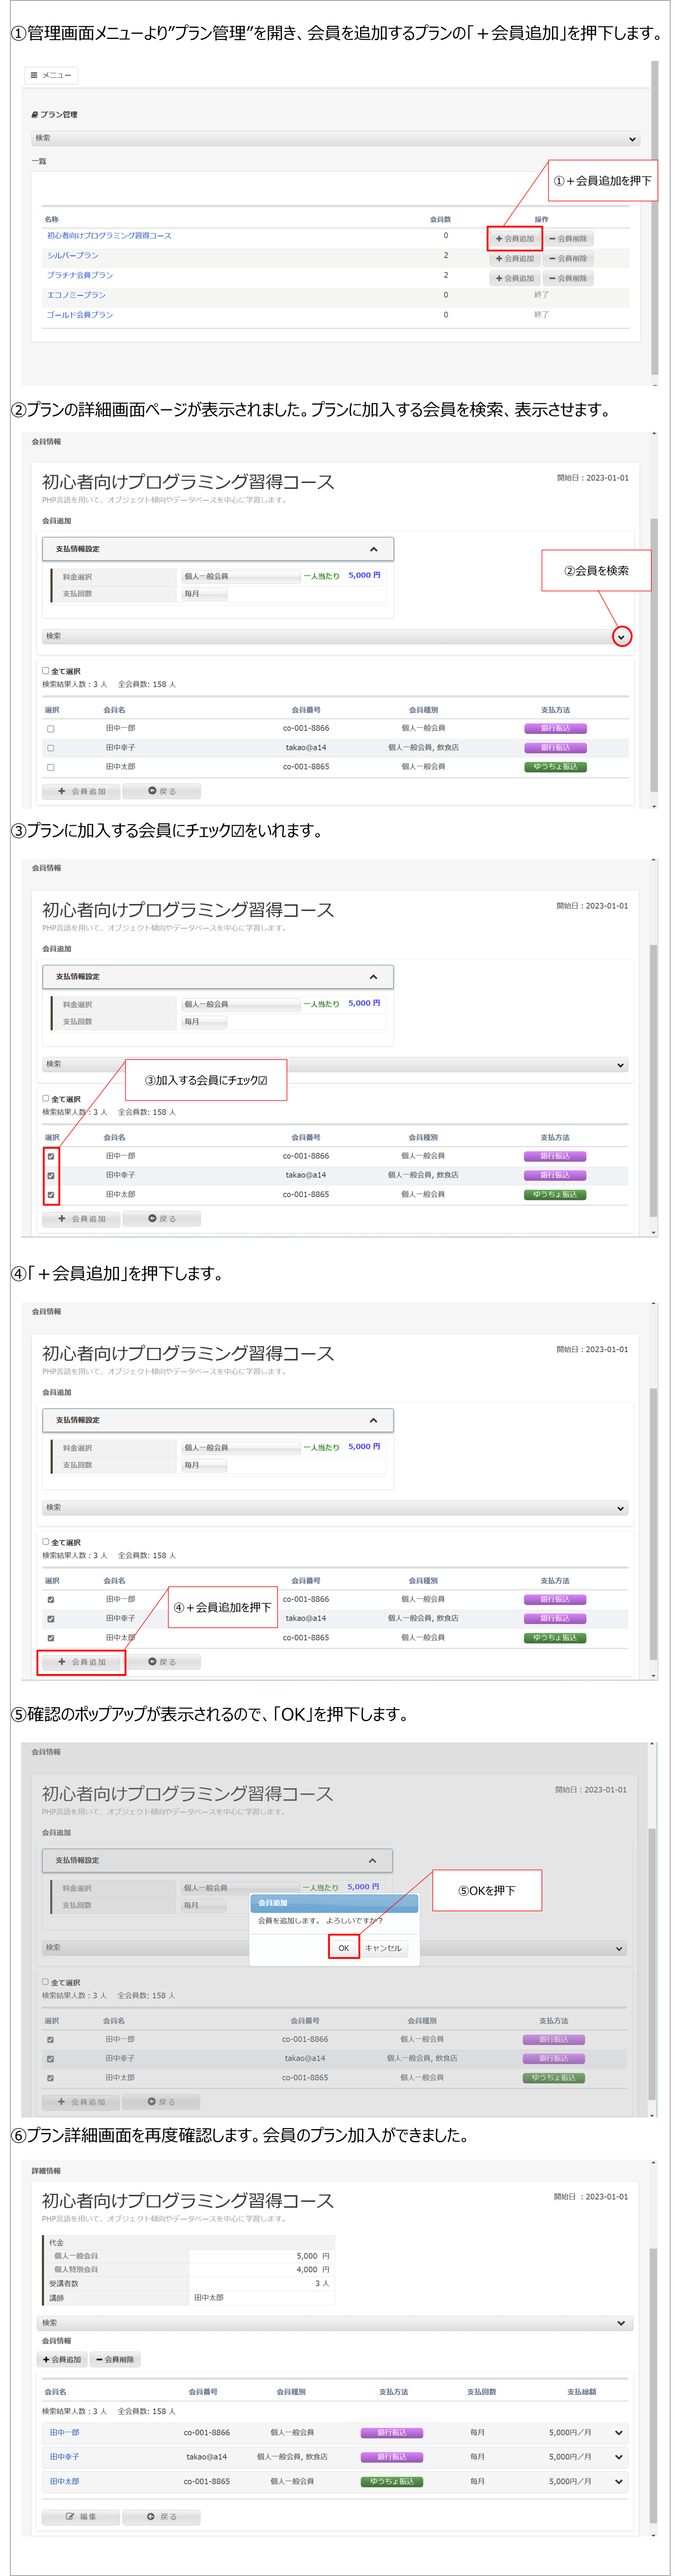Tick 全て選択 checkbox in step ③ screenshot
Screen dimensions: 675x2576
(x=45, y=1099)
